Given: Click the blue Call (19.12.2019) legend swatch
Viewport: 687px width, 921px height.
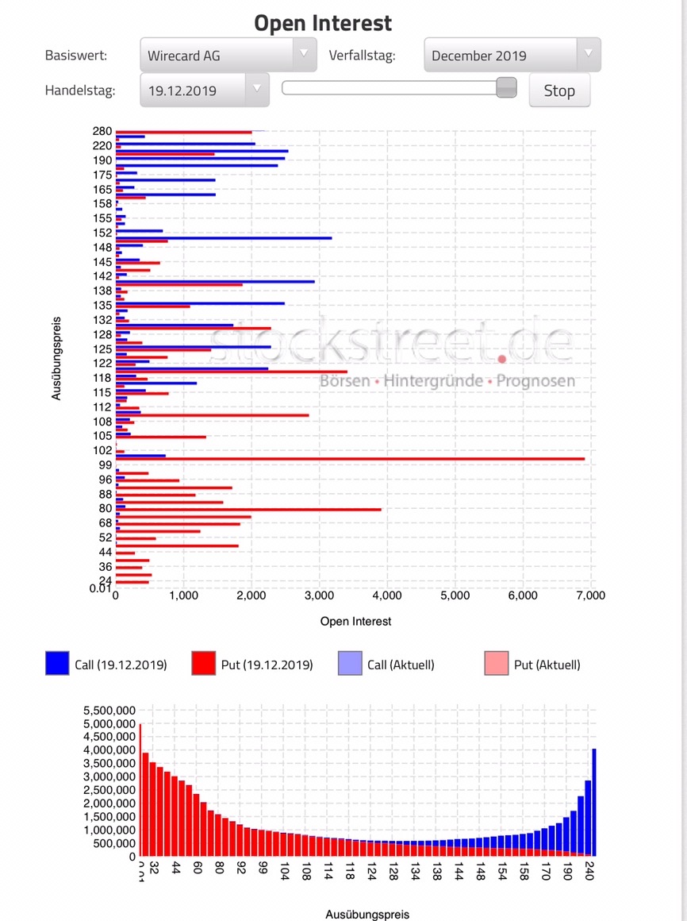Looking at the screenshot, I should coord(56,664).
